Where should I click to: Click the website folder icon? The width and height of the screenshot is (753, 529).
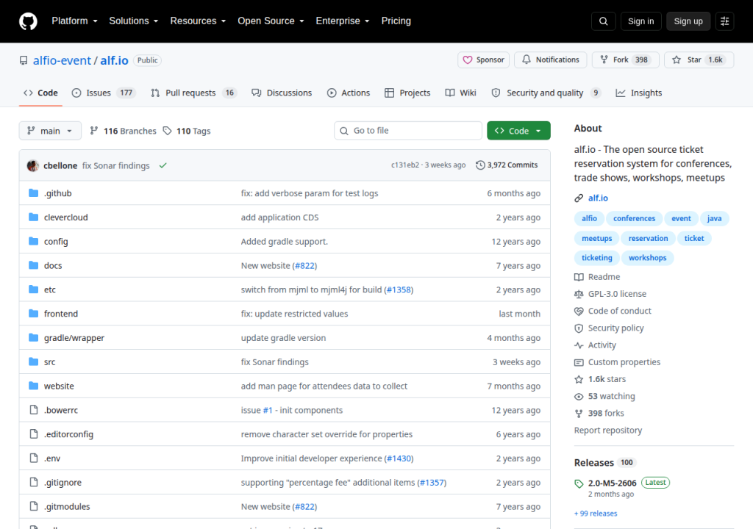[34, 386]
